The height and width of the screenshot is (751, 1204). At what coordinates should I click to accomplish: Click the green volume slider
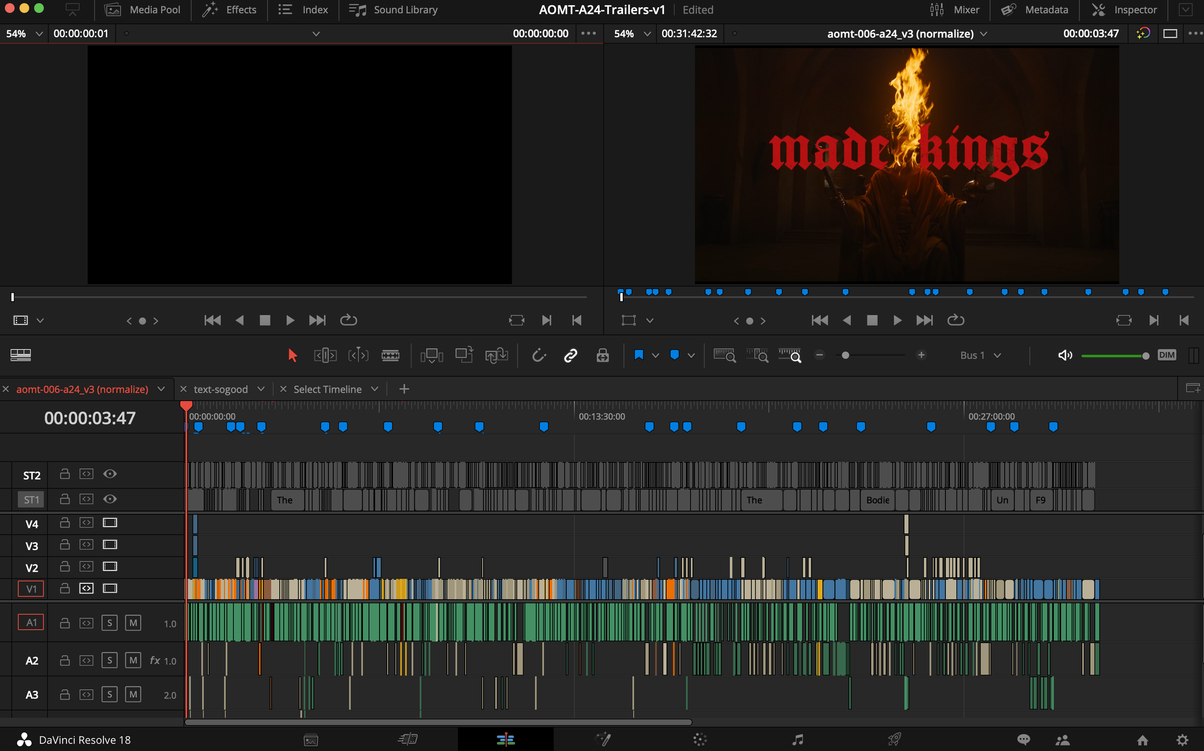(1114, 356)
